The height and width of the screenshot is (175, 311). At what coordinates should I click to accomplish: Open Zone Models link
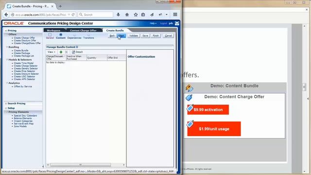(x=20, y=126)
